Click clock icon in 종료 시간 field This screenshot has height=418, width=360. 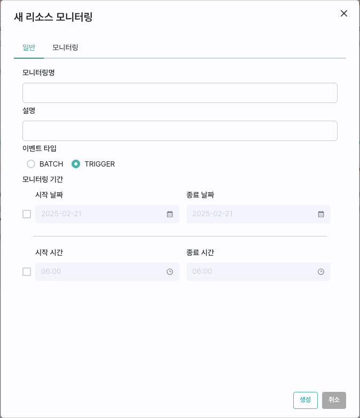pyautogui.click(x=321, y=272)
